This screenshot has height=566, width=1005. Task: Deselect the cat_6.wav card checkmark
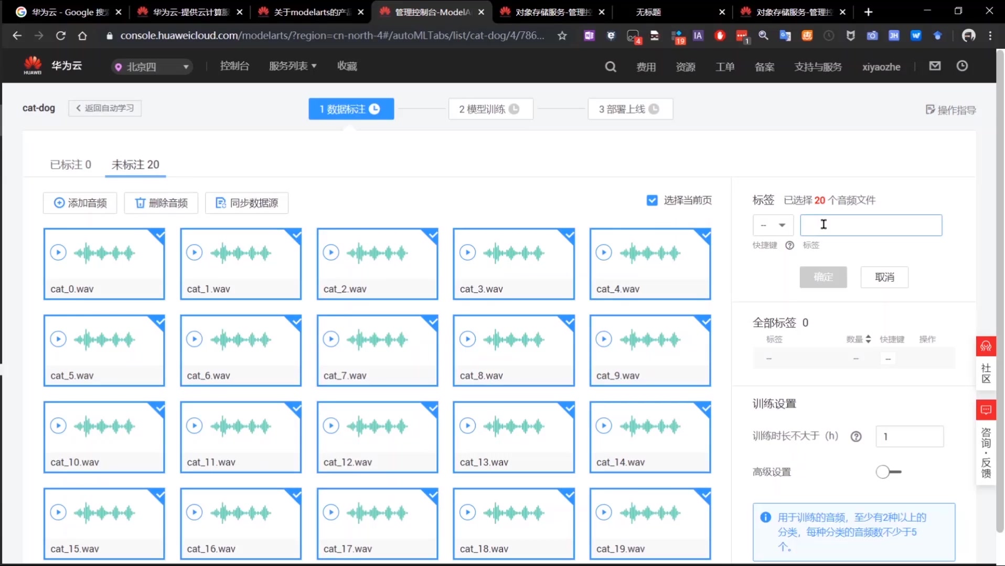click(295, 321)
